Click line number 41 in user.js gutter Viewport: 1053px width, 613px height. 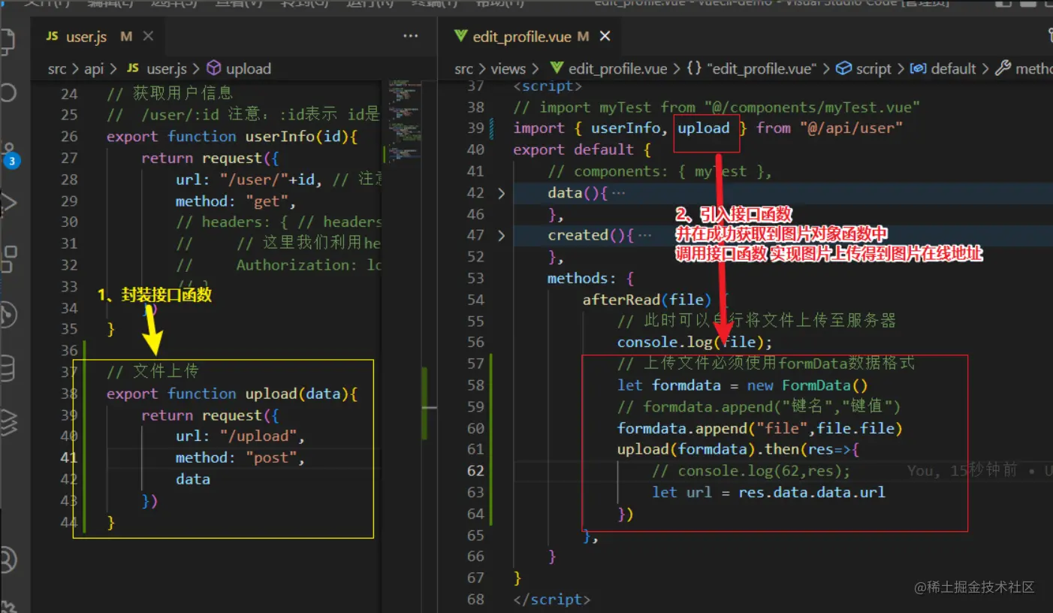(x=69, y=457)
